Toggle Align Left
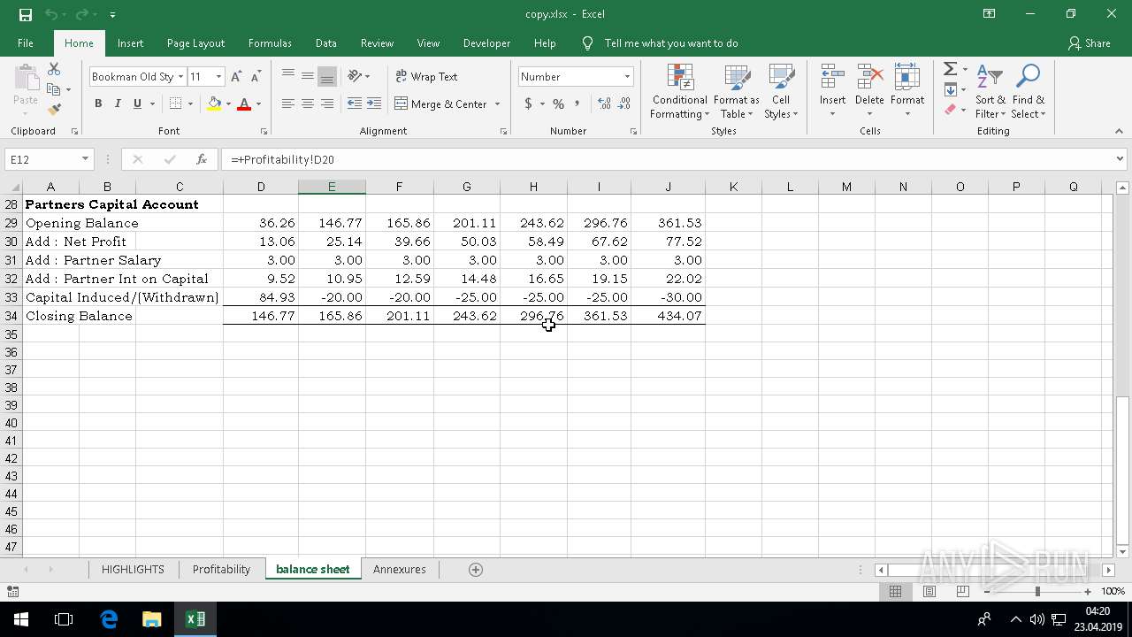 [288, 104]
